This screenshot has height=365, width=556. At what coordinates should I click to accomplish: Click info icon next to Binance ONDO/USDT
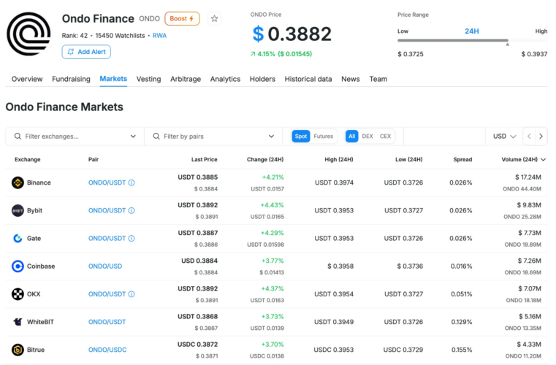pos(132,182)
